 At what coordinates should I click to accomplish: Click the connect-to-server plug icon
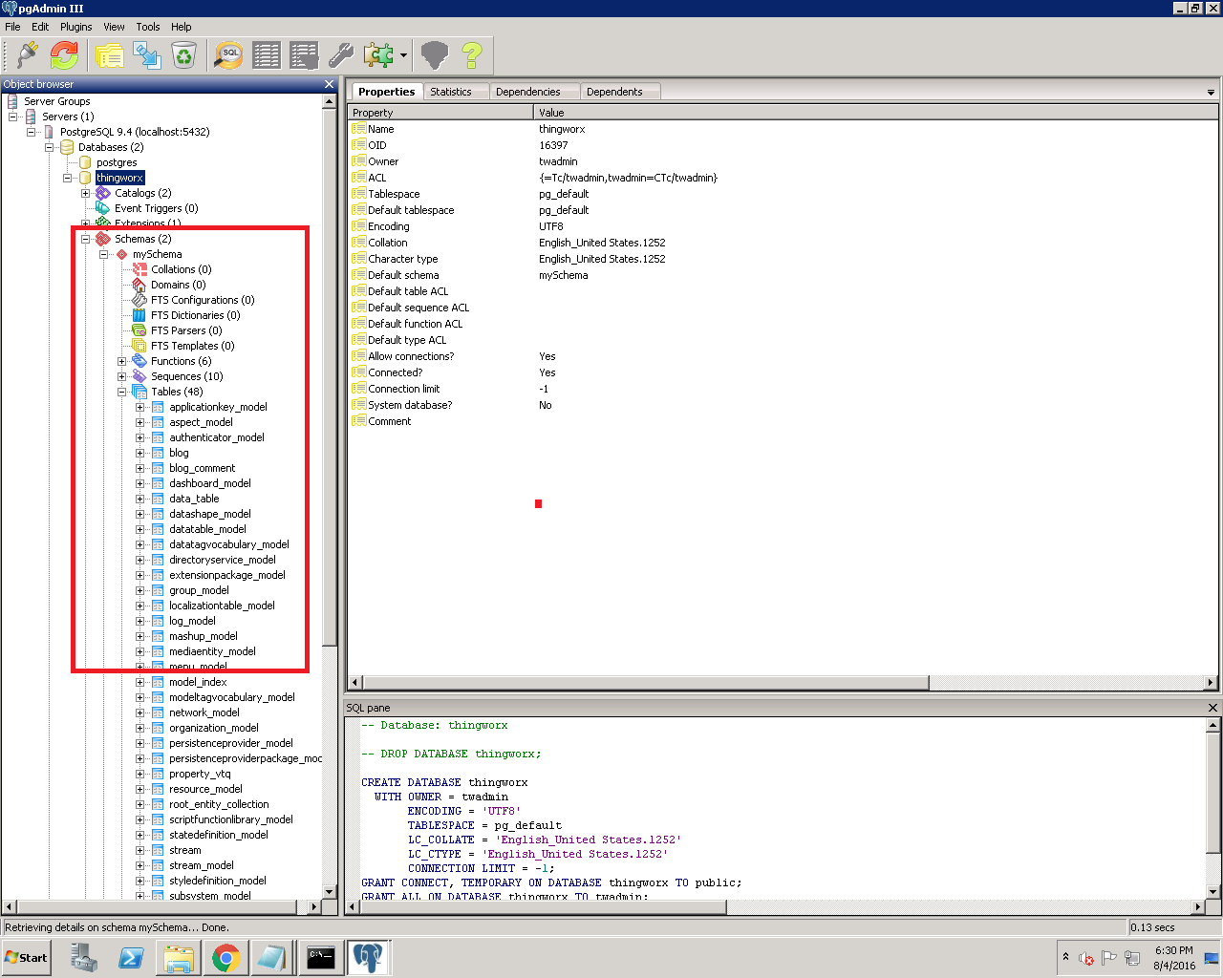pos(27,55)
